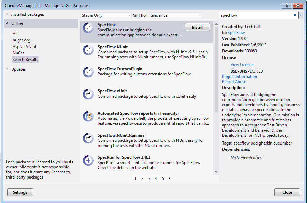
Task: Select the AspNetVNext package source
Action: (x=24, y=47)
